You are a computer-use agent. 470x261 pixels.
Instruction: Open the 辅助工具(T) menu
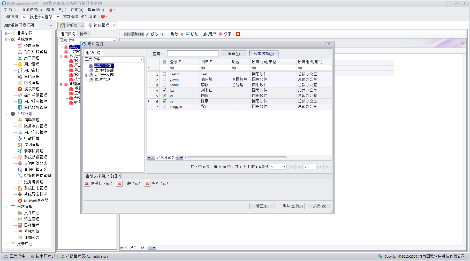pyautogui.click(x=56, y=10)
